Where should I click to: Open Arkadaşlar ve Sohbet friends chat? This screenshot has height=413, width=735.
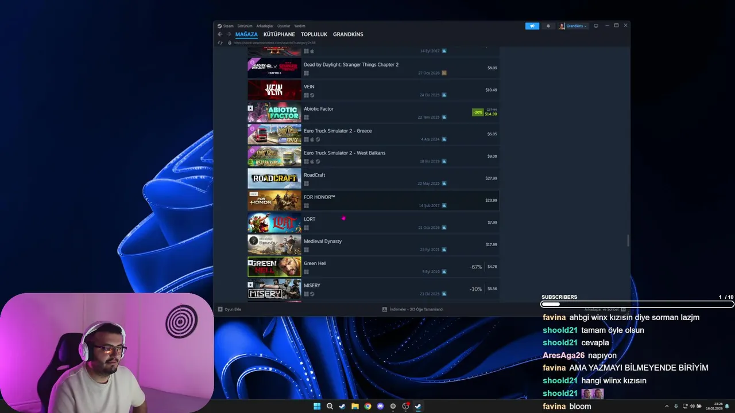point(605,309)
